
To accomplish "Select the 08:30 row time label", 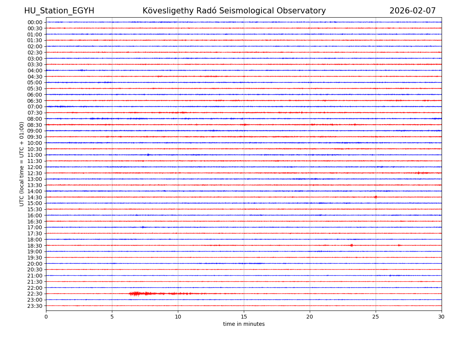I will (x=35, y=125).
